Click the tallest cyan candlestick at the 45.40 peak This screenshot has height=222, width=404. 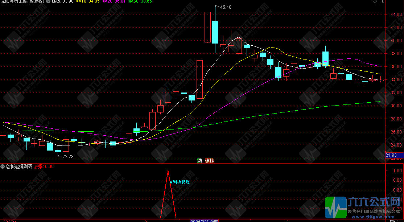[x=215, y=32]
